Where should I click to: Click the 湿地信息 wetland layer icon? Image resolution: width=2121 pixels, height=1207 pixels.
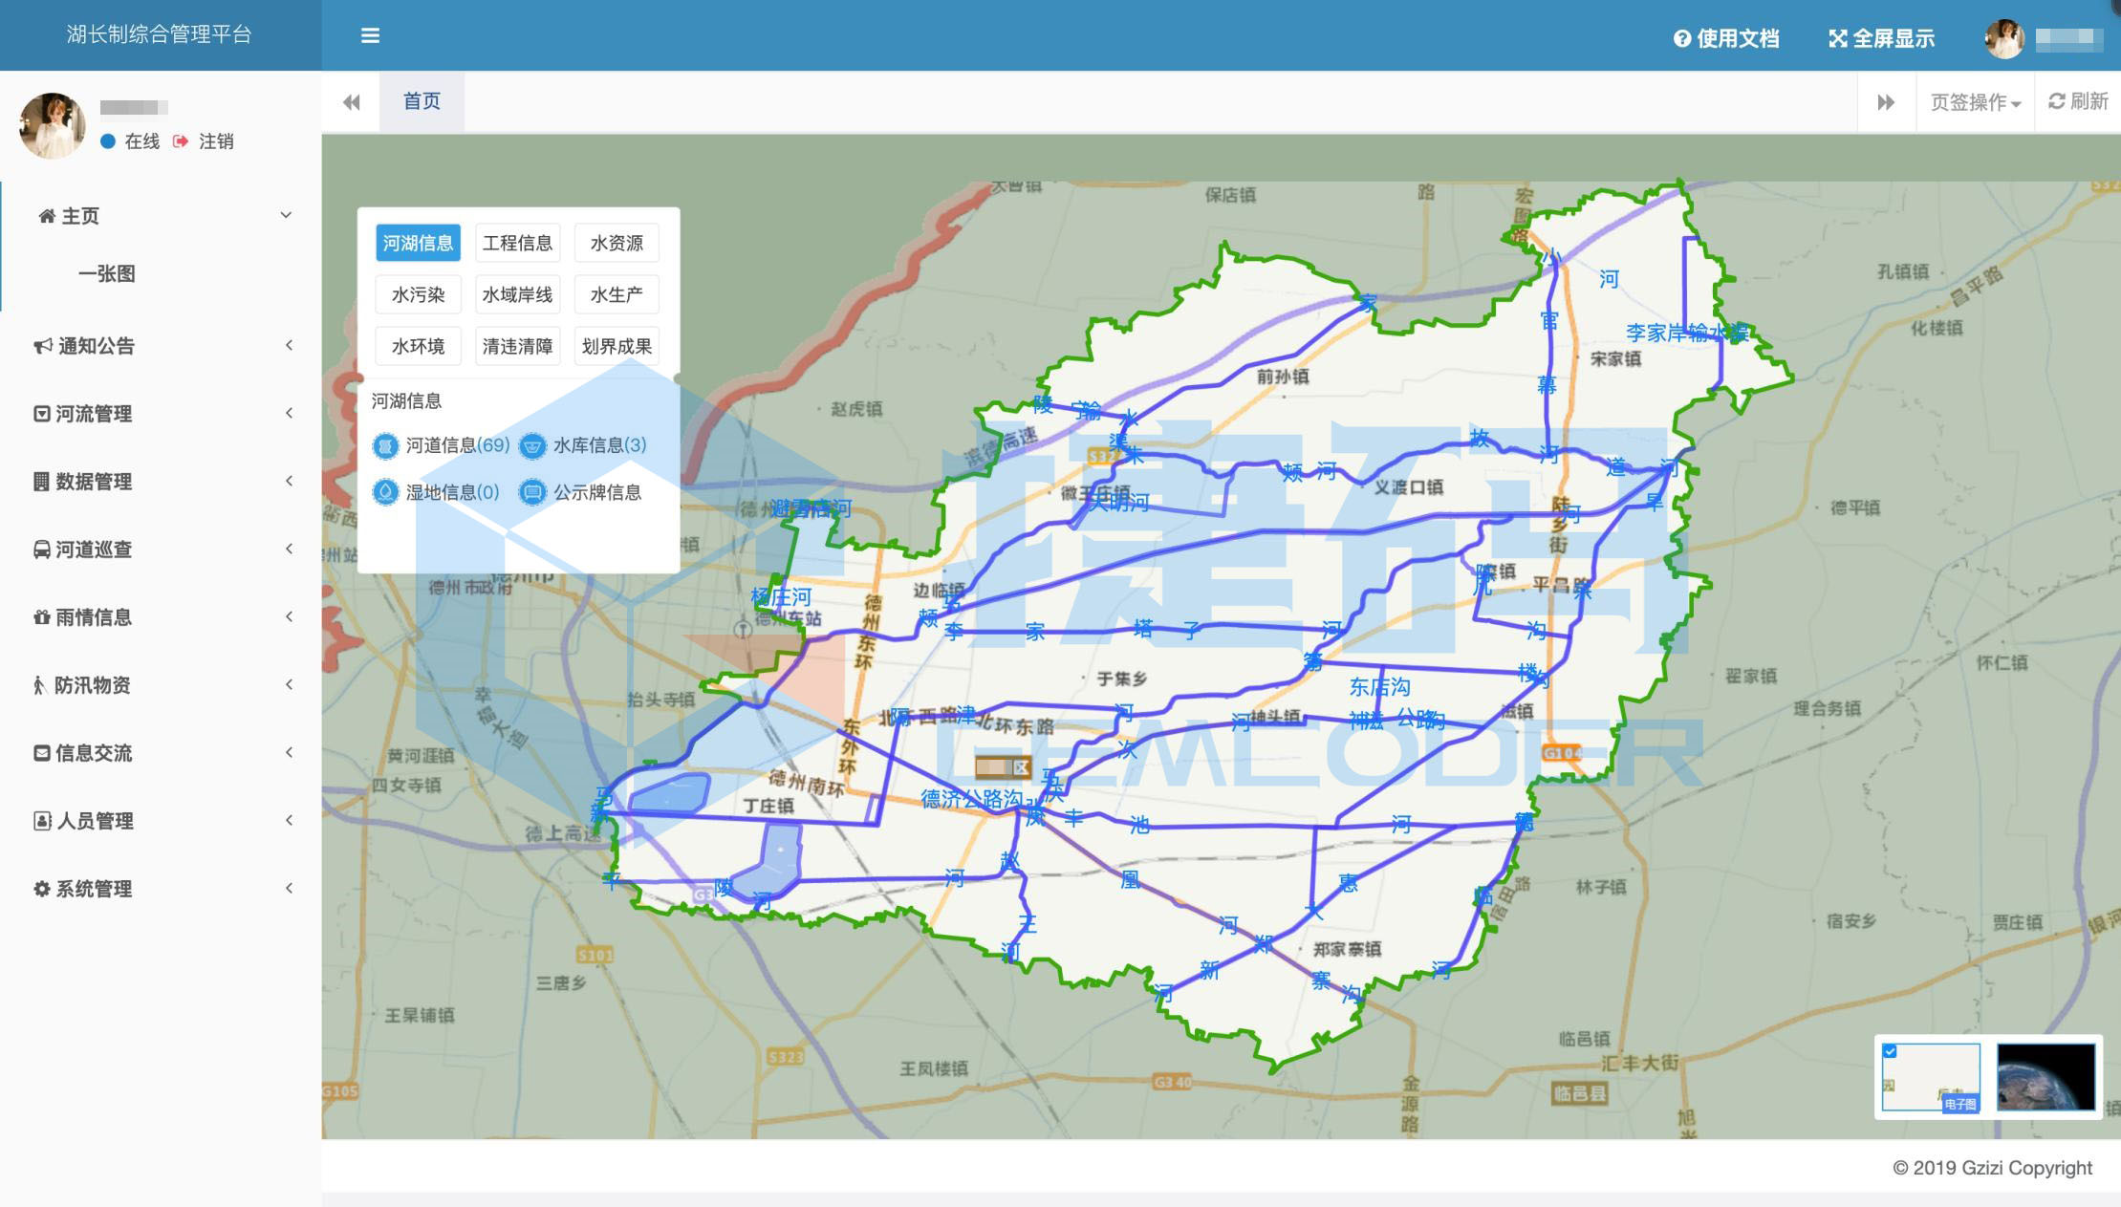coord(385,492)
